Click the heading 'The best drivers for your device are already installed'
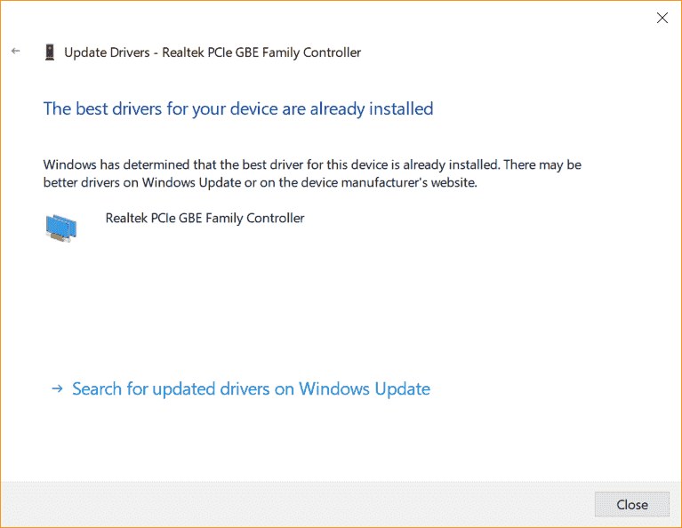Image resolution: width=682 pixels, height=528 pixels. (238, 108)
